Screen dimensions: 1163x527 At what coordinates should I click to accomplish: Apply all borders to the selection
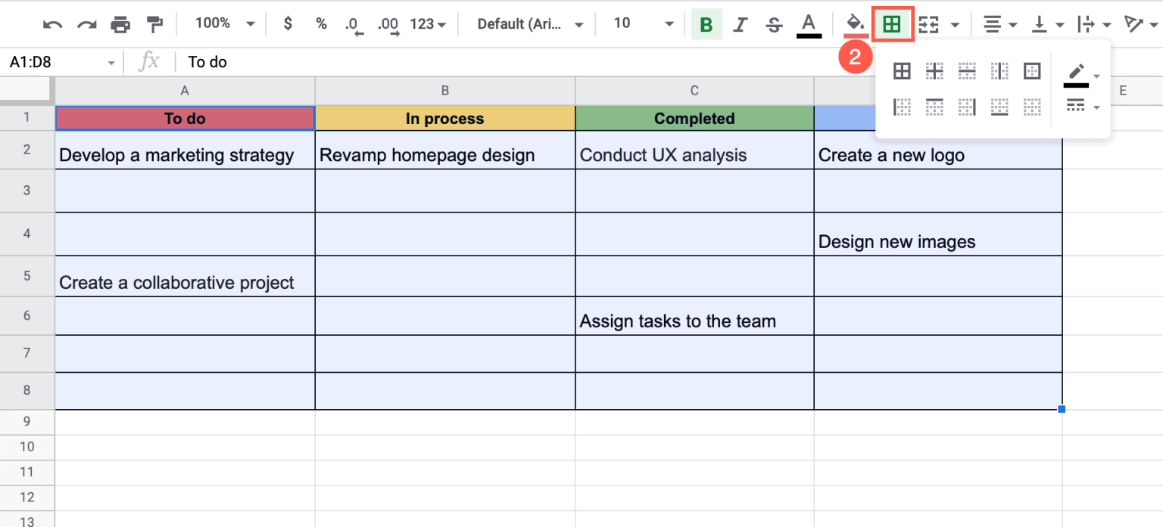[x=901, y=70]
